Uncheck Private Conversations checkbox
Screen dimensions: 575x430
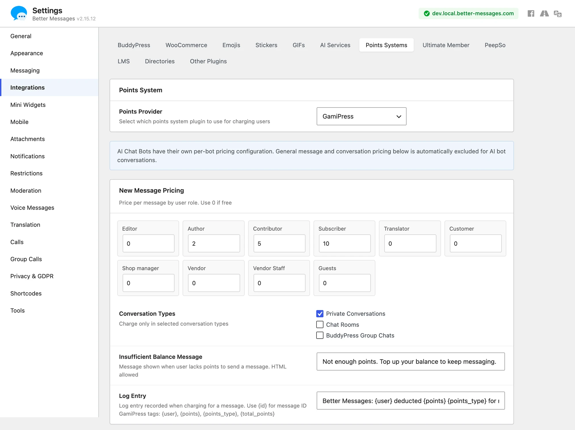(x=320, y=314)
